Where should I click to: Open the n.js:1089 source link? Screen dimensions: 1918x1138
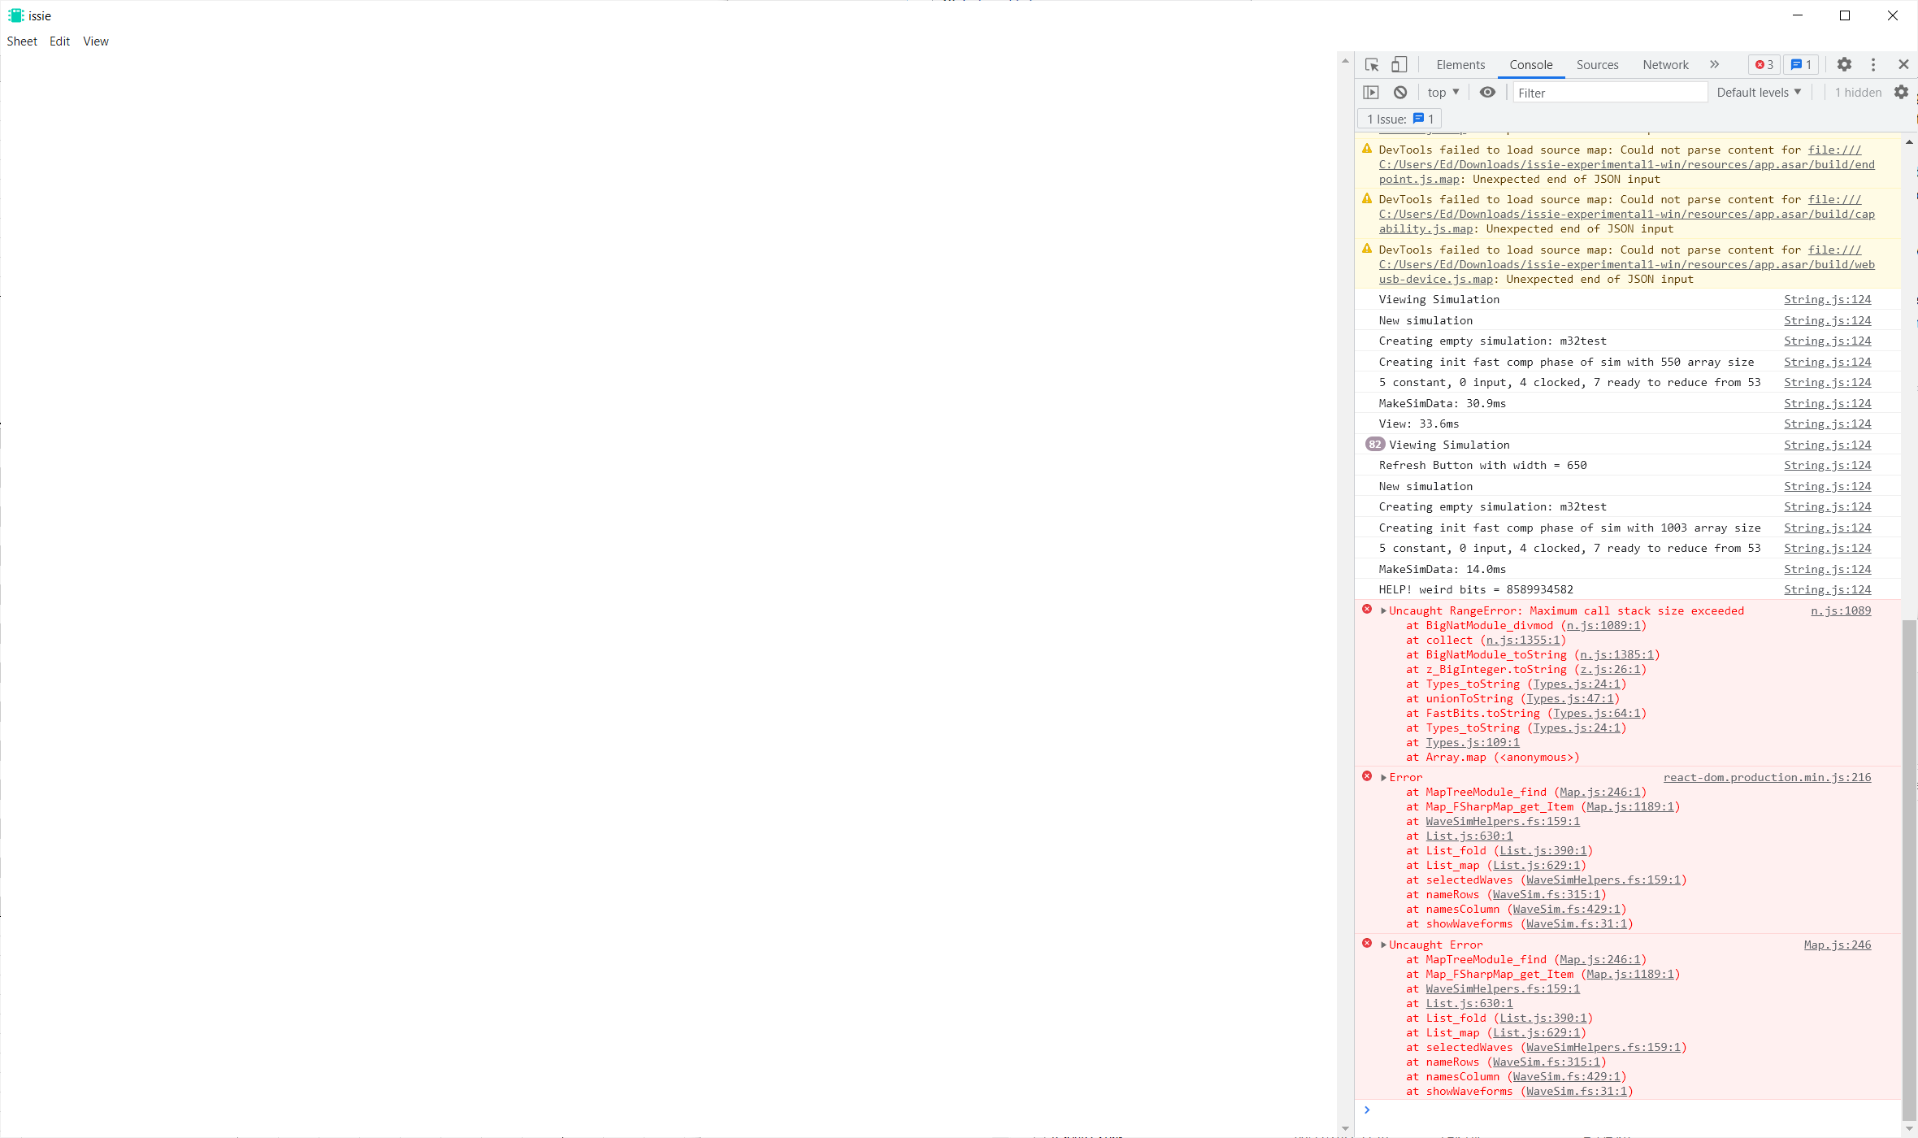coord(1839,610)
